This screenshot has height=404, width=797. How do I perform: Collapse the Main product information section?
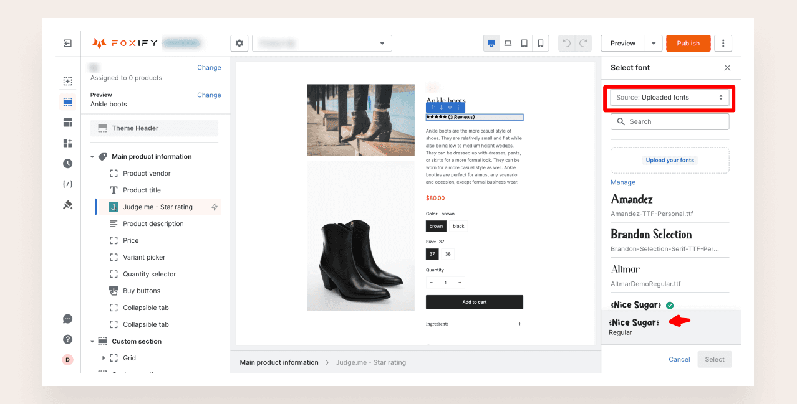(93, 157)
